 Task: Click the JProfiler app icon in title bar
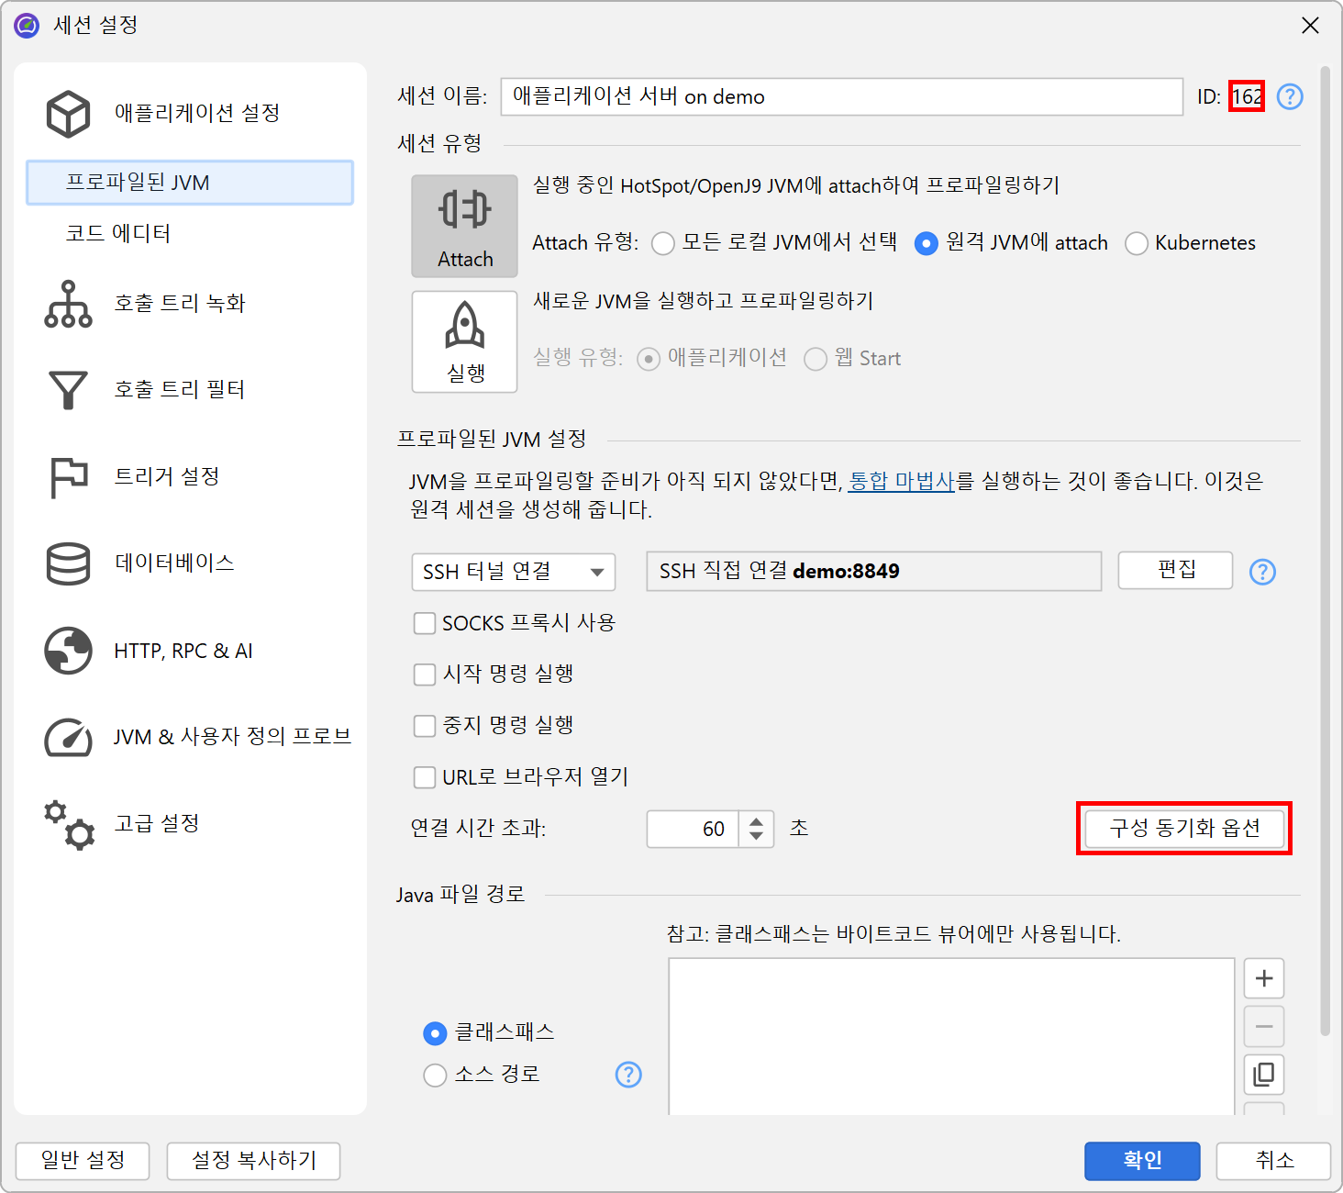click(x=27, y=26)
